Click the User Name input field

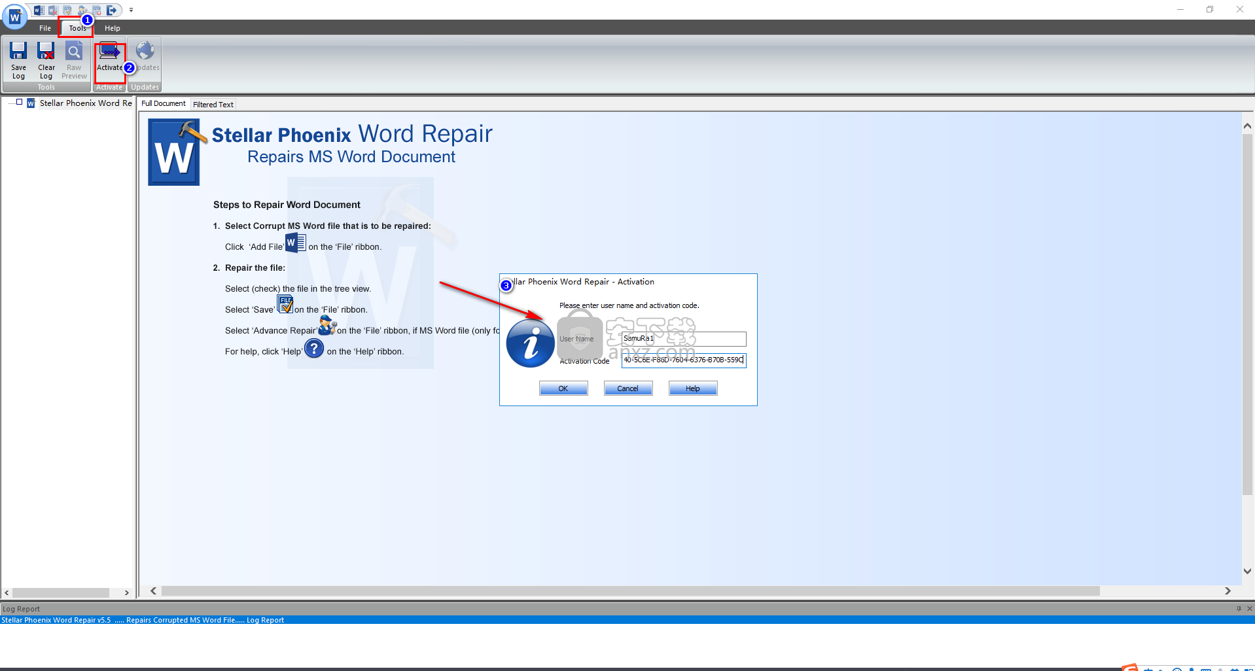pos(683,339)
